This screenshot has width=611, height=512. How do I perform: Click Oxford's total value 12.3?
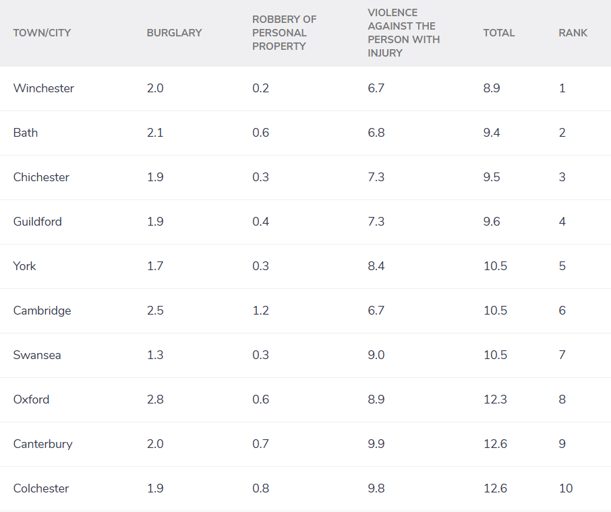pos(495,399)
